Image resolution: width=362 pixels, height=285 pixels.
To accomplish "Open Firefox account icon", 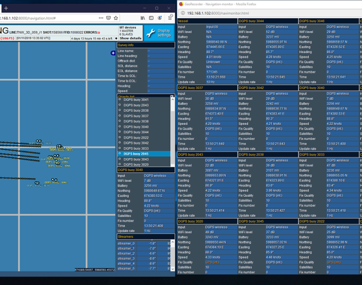I will pyautogui.click(x=161, y=18).
